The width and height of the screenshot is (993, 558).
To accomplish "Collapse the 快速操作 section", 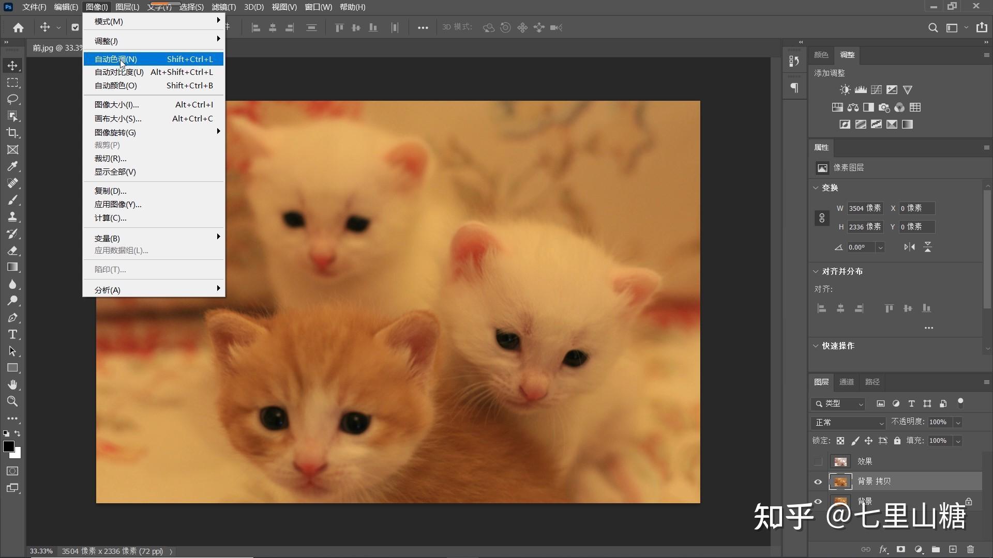I will (x=816, y=346).
